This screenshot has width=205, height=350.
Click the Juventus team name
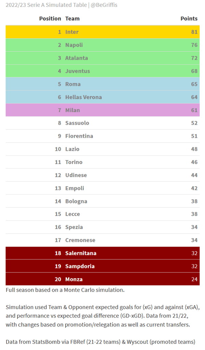click(78, 71)
